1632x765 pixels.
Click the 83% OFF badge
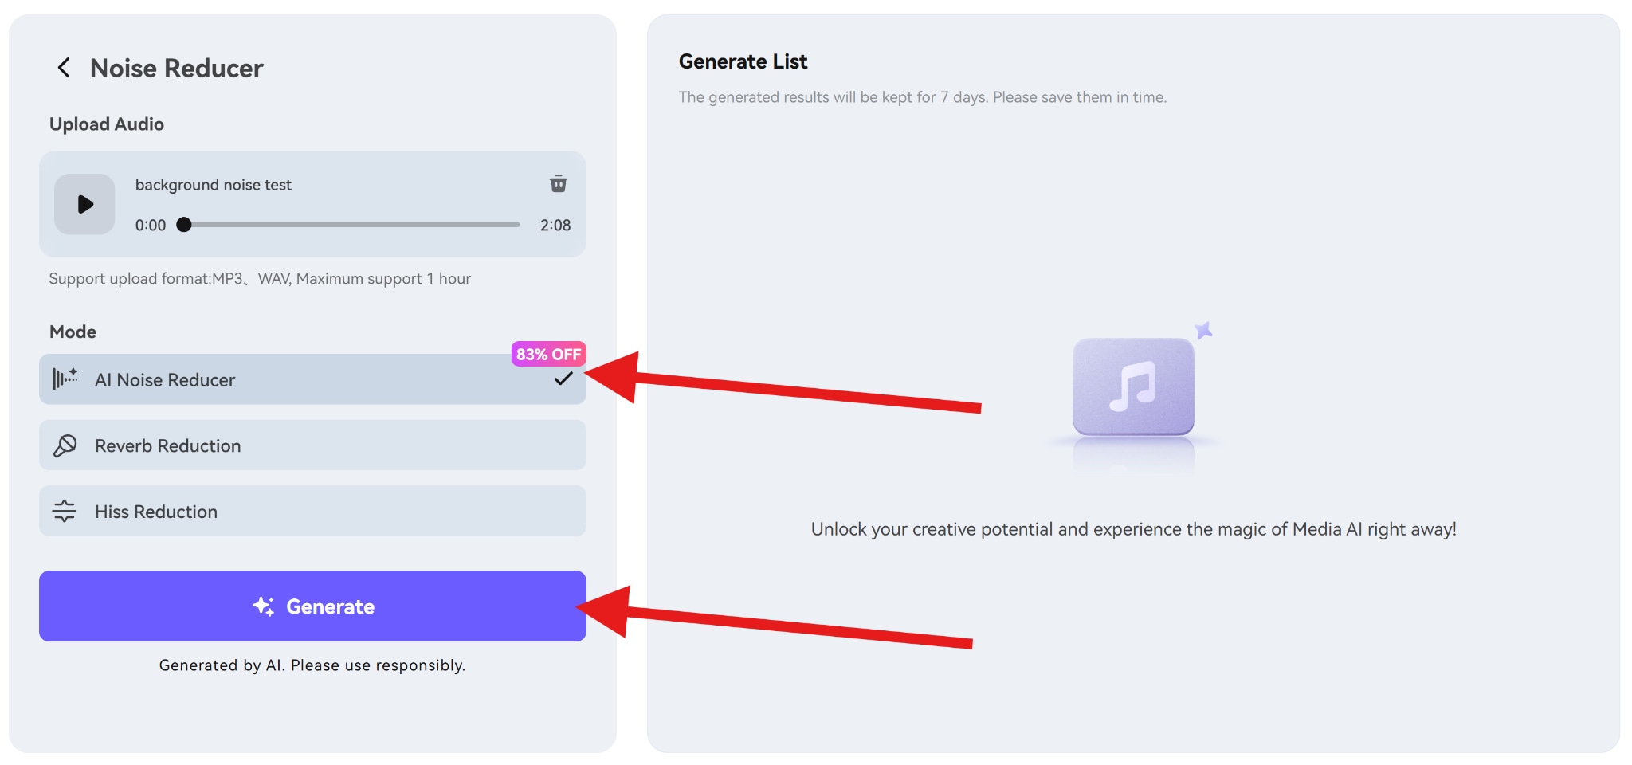548,354
